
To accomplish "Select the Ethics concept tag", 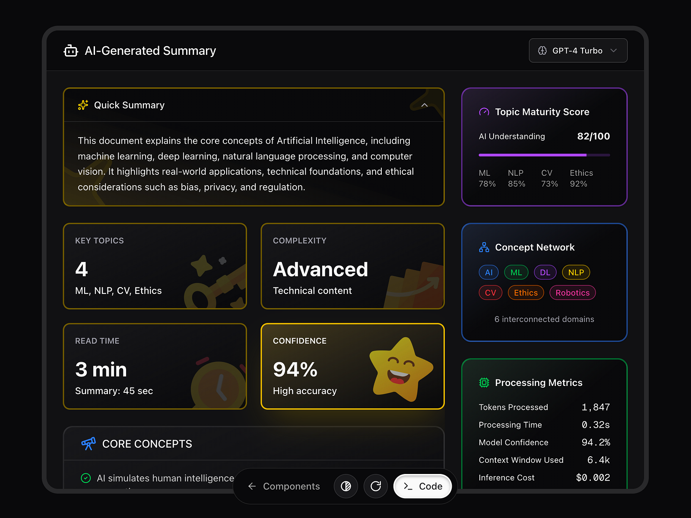I will 526,293.
